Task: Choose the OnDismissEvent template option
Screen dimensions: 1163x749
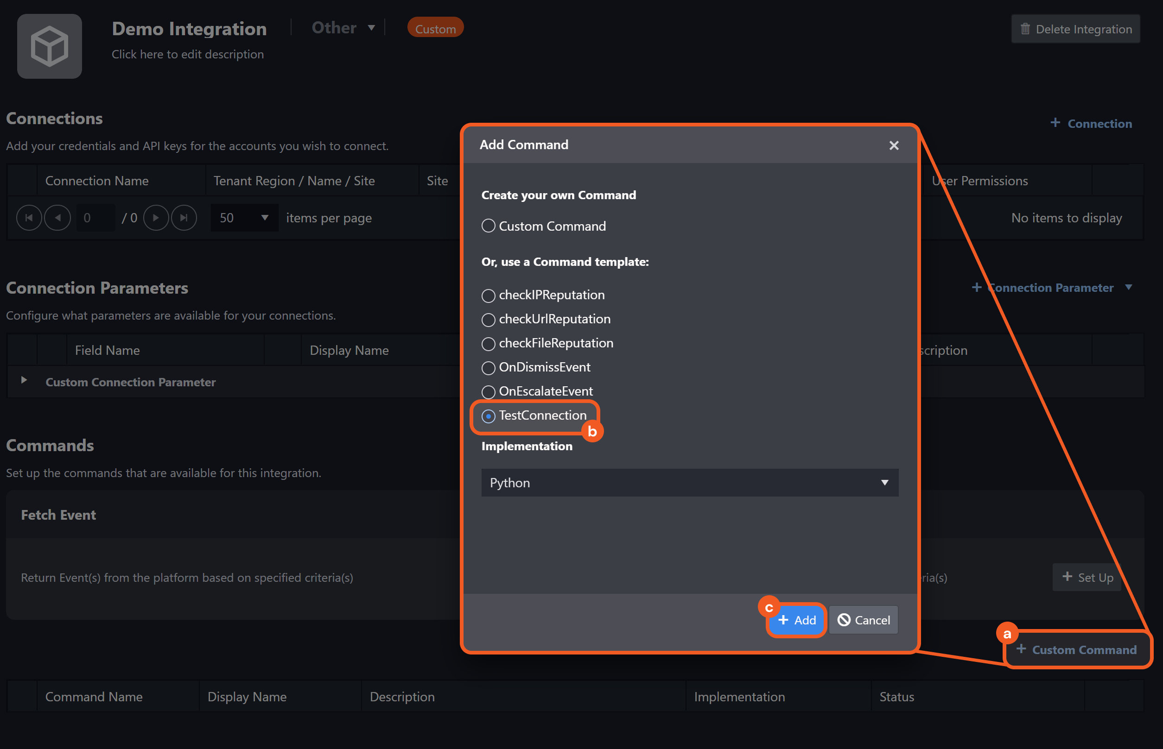Action: (x=488, y=368)
